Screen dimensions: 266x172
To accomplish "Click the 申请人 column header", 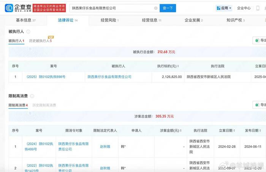I will point(136,131).
